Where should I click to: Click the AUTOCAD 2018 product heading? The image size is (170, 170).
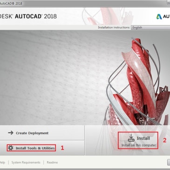pos(36,16)
